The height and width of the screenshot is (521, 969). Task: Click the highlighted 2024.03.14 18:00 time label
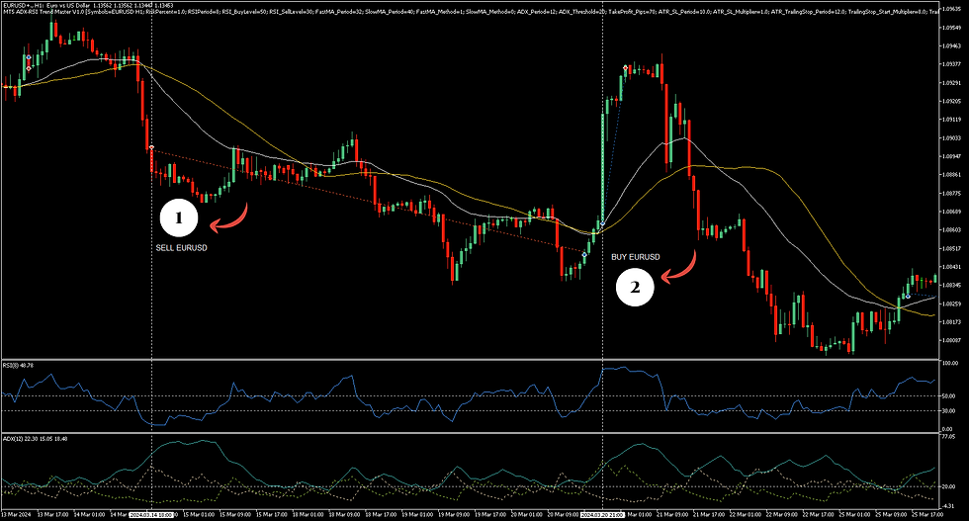(151, 514)
